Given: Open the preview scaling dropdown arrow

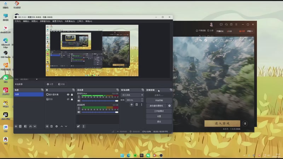Looking at the screenshot, I should [x=37, y=79].
